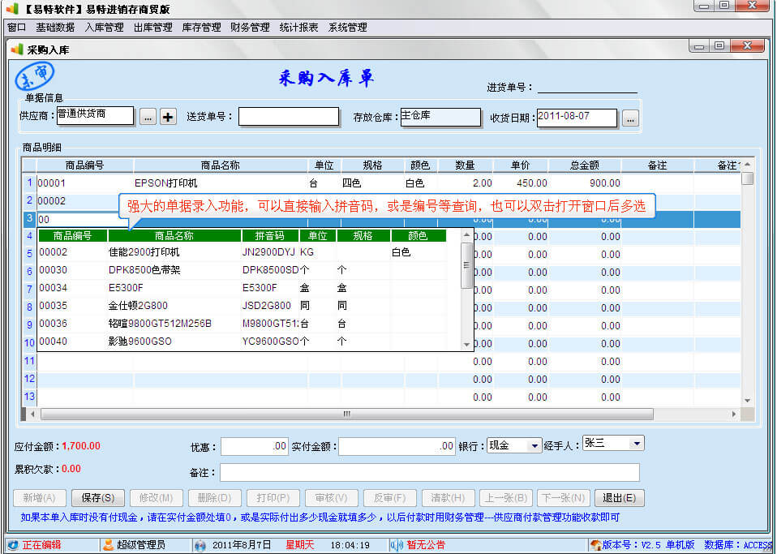
Task: Click the speaker announcement icon in status bar
Action: [x=397, y=545]
